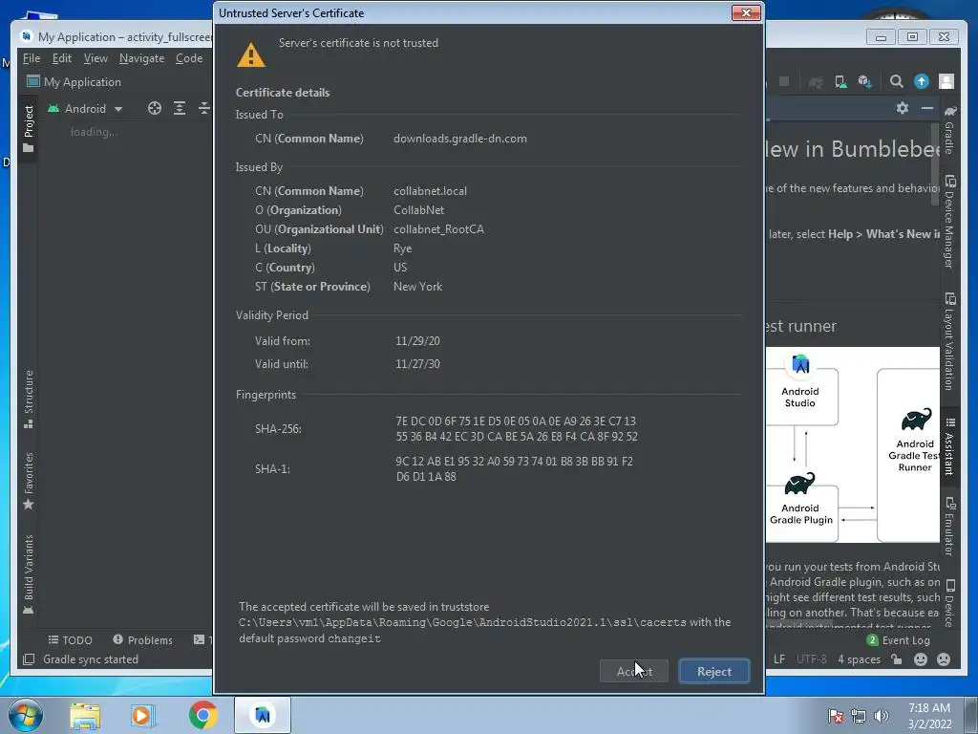This screenshot has height=734, width=978.
Task: Open Windows Media Player from taskbar
Action: coord(142,715)
